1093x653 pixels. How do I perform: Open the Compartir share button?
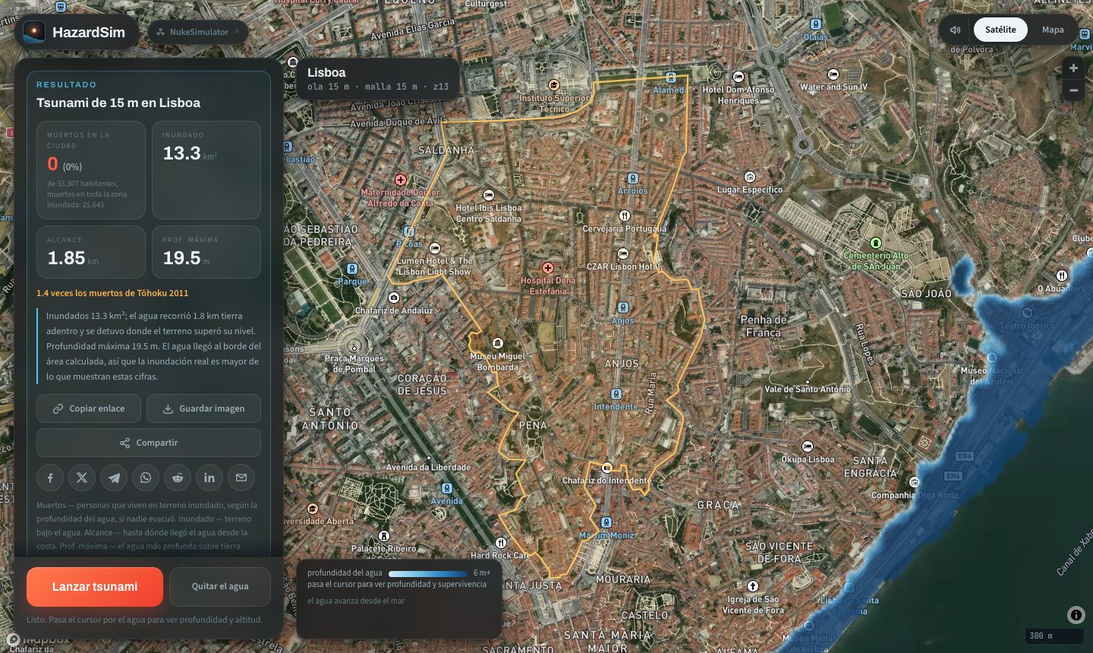point(149,443)
